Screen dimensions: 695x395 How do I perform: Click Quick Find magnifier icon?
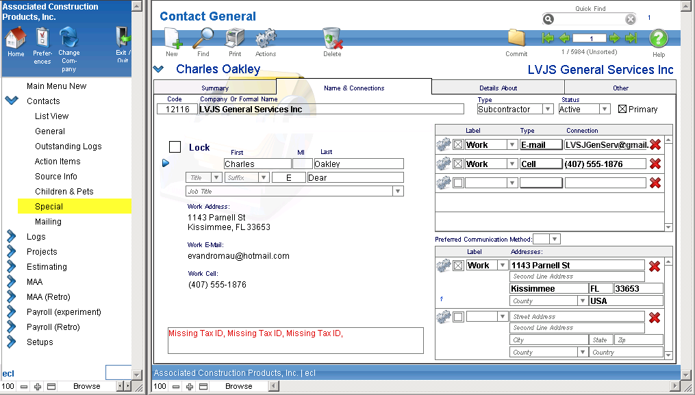pos(548,19)
